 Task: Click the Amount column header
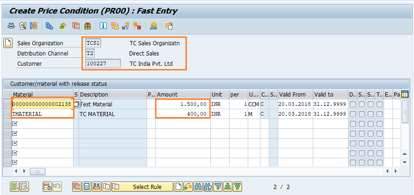click(183, 94)
